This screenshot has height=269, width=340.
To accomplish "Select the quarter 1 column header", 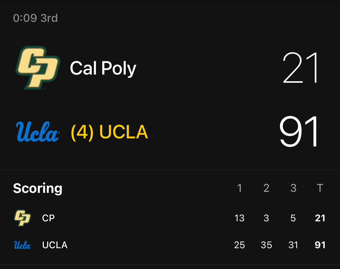I will click(239, 188).
